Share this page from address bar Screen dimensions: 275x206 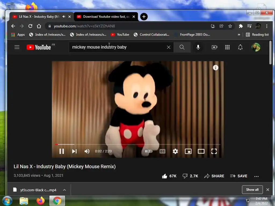pyautogui.click(x=222, y=26)
